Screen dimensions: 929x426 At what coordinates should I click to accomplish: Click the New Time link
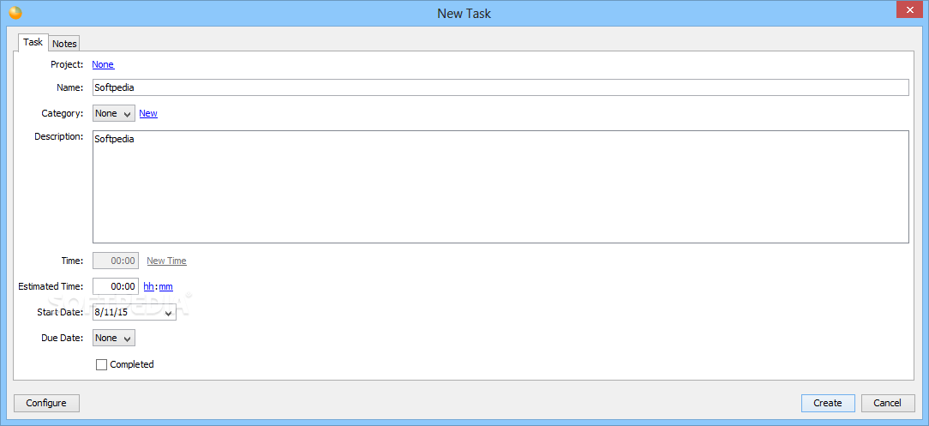166,261
